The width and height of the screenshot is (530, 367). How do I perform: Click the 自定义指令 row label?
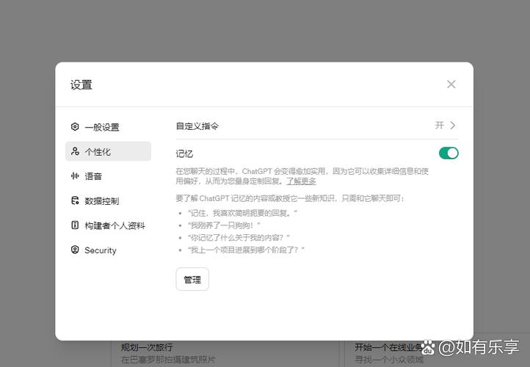click(x=197, y=126)
